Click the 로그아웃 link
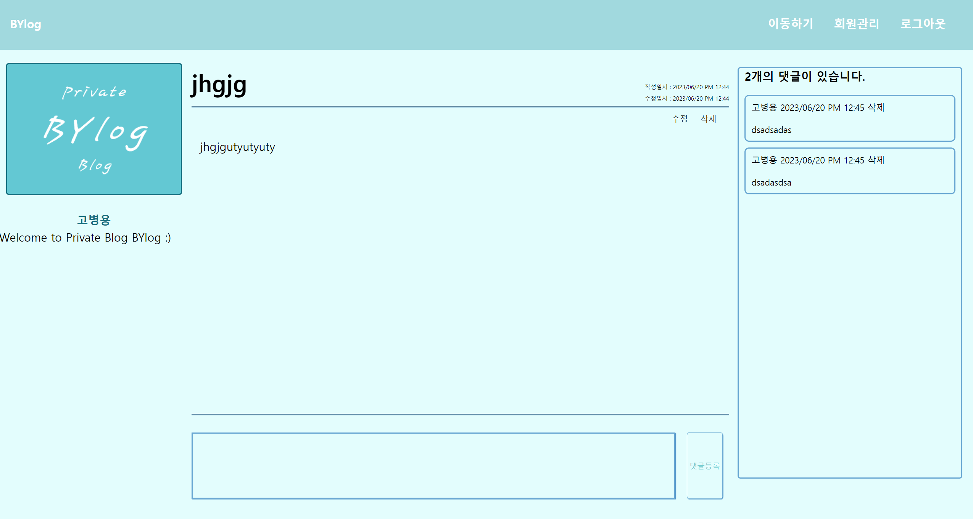The width and height of the screenshot is (973, 519). tap(923, 24)
